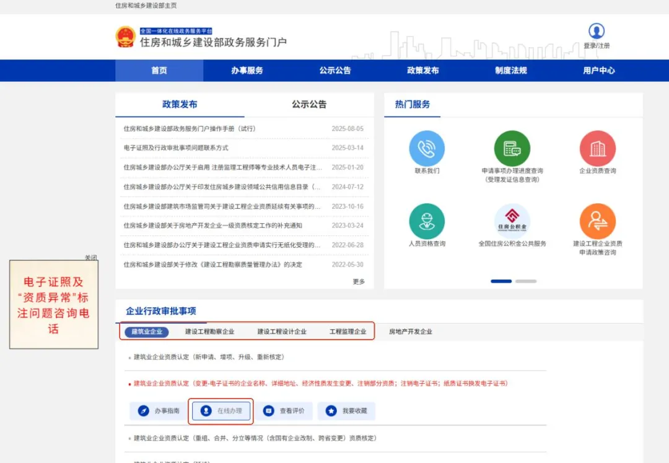
Task: Select the 热门服务 tab heading
Action: [x=412, y=104]
